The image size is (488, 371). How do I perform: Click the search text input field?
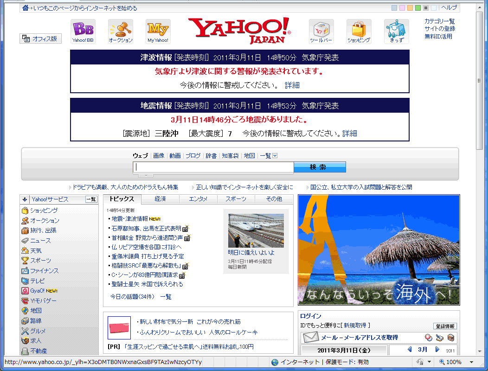pyautogui.click(x=213, y=167)
